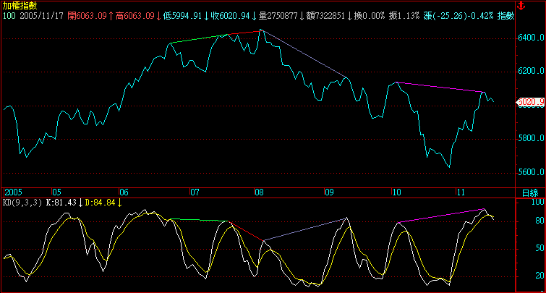This screenshot has height=293, width=546.
Task: Click the volume 量2750877 value
Action: point(278,16)
